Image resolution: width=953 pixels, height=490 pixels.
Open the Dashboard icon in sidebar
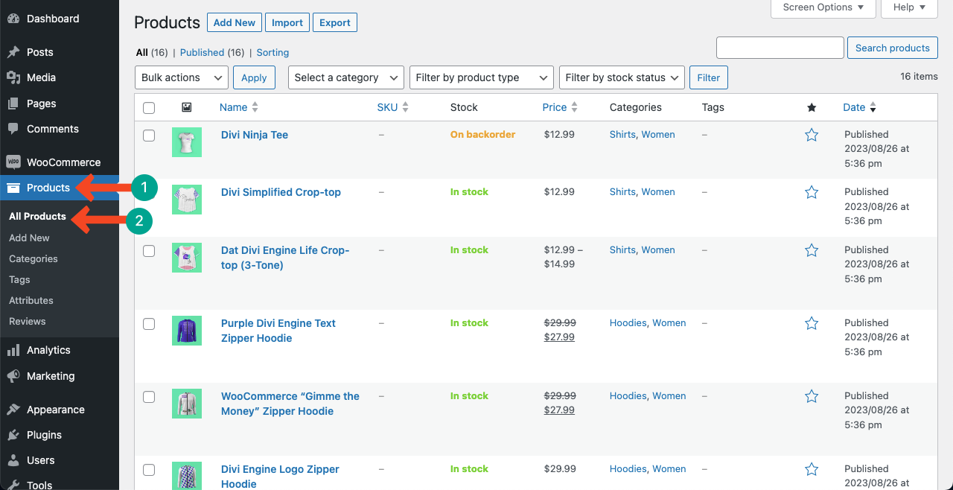(x=13, y=19)
